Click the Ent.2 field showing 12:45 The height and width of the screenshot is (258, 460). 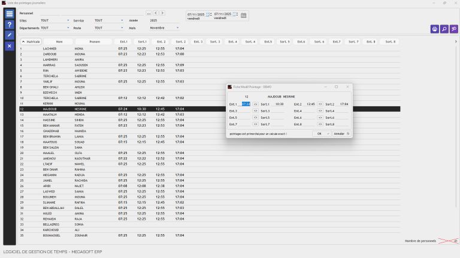[310, 104]
